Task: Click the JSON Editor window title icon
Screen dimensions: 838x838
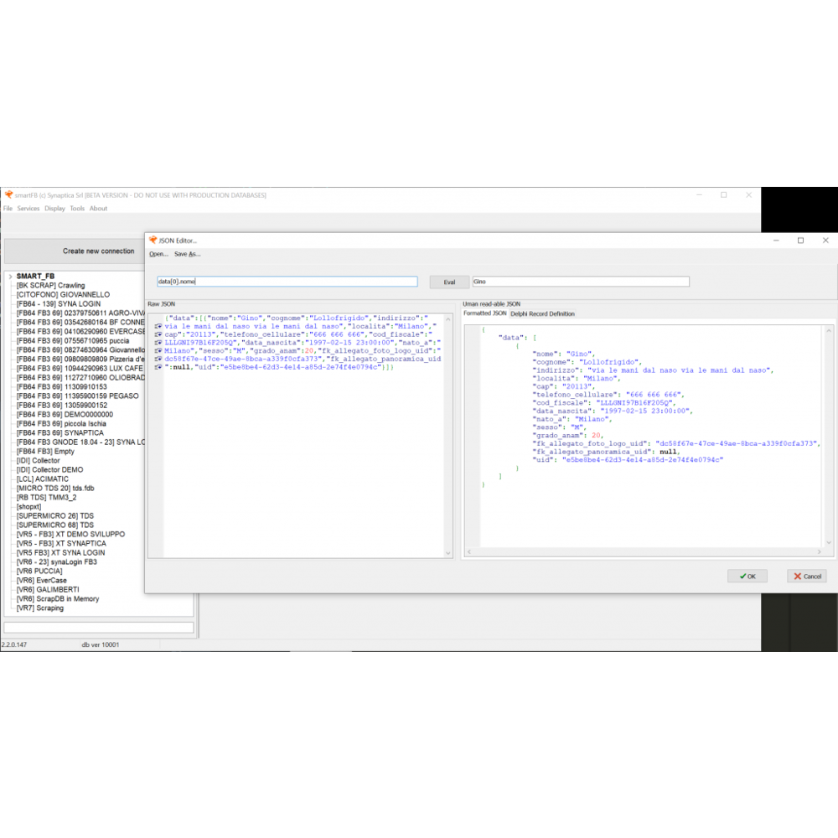Action: [153, 241]
